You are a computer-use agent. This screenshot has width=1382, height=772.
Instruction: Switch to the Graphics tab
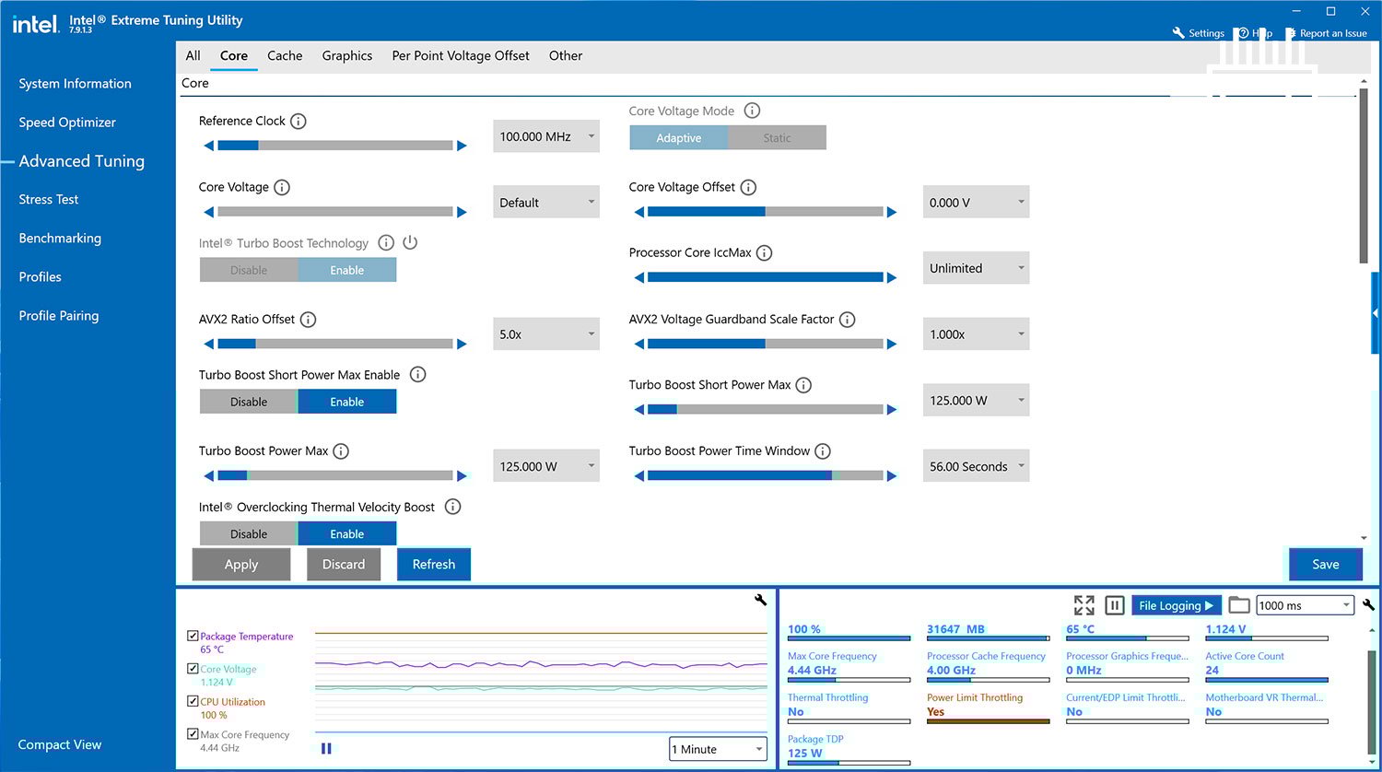(347, 55)
